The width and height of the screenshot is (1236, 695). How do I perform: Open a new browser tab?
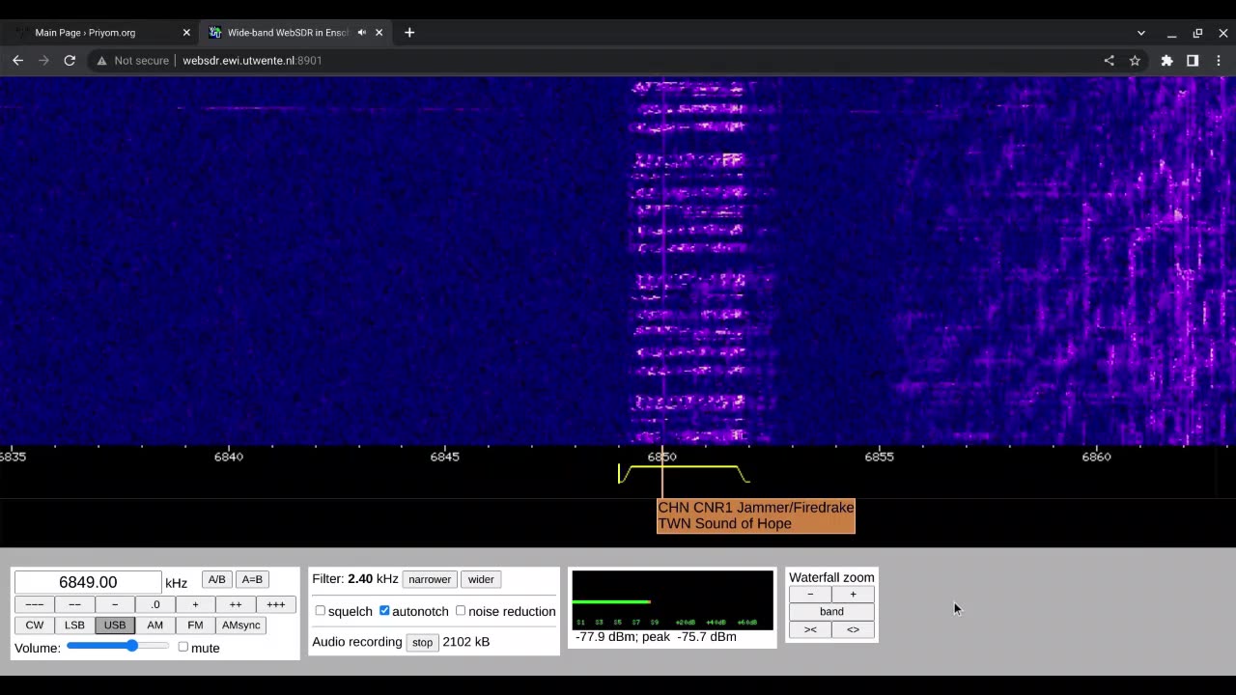tap(409, 33)
